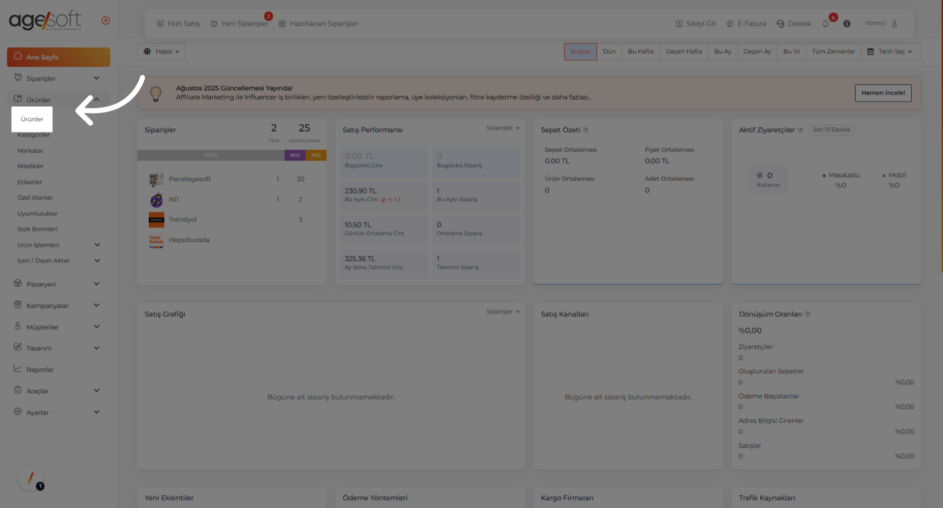943x508 pixels.
Task: Click Sepet Özeti help icon
Action: pyautogui.click(x=585, y=130)
